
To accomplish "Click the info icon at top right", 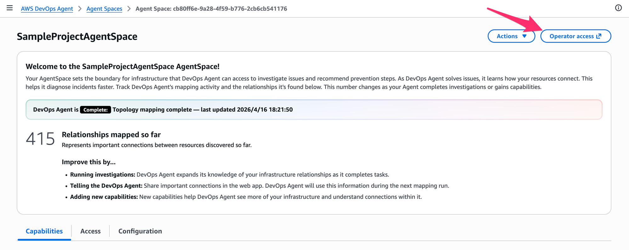I will pyautogui.click(x=618, y=8).
